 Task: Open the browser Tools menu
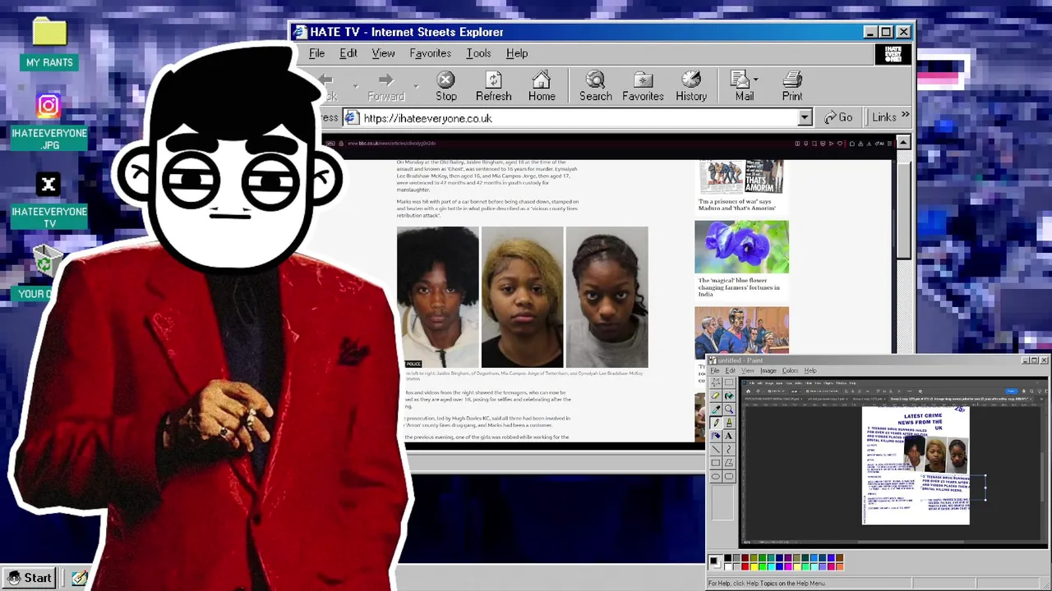click(478, 53)
